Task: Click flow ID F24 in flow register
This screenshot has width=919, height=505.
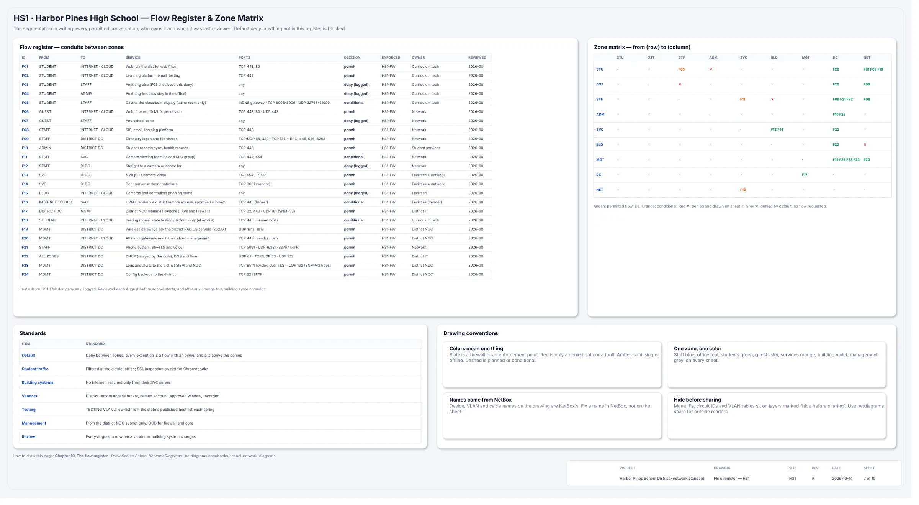Action: tap(25, 275)
